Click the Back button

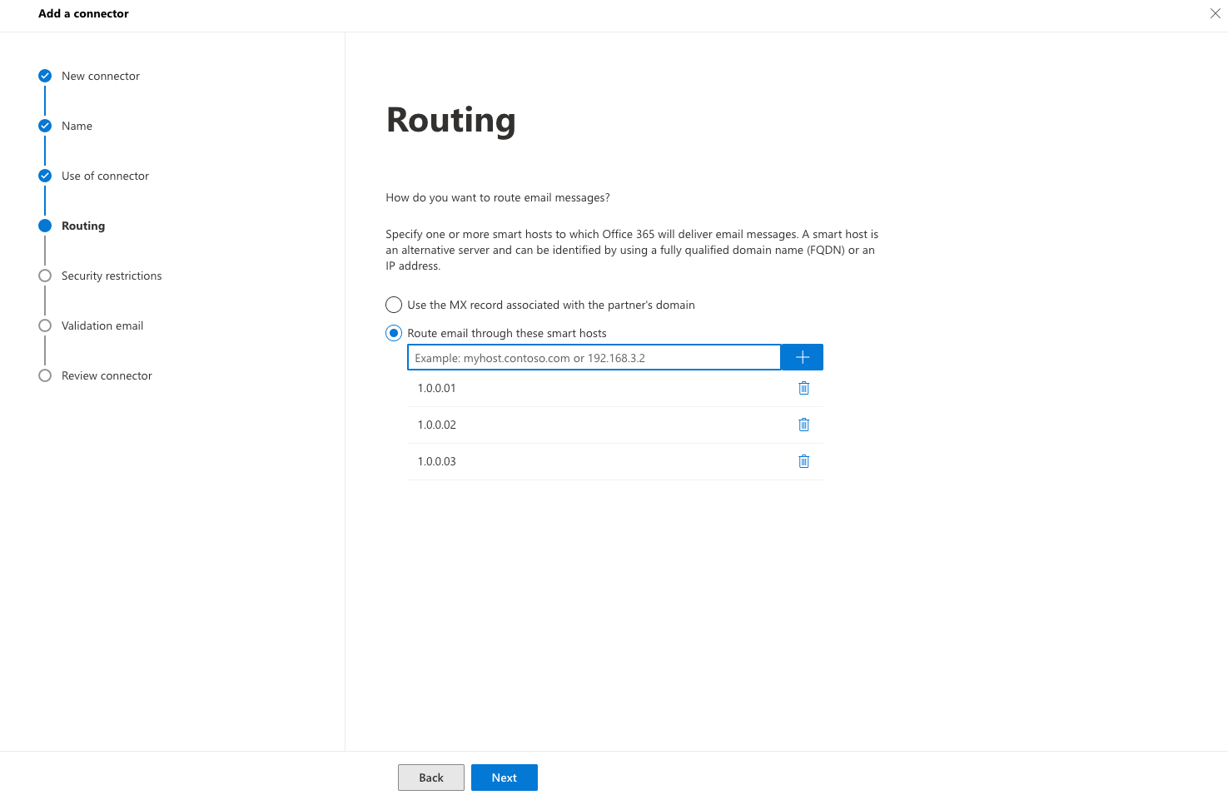430,777
